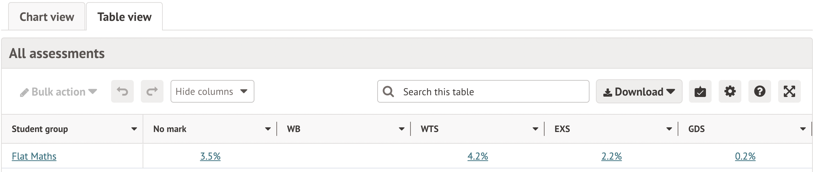816x172 pixels.
Task: Open table settings gear icon
Action: (730, 92)
